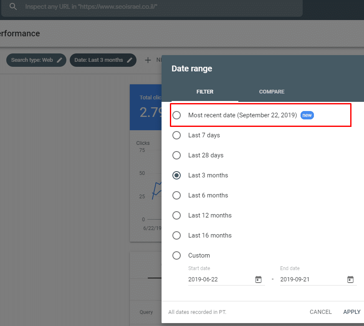Click the Start date input field

coord(219,280)
